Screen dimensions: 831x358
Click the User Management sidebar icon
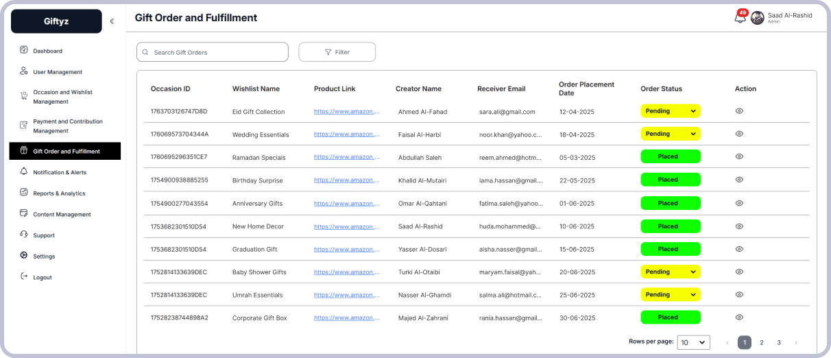24,71
